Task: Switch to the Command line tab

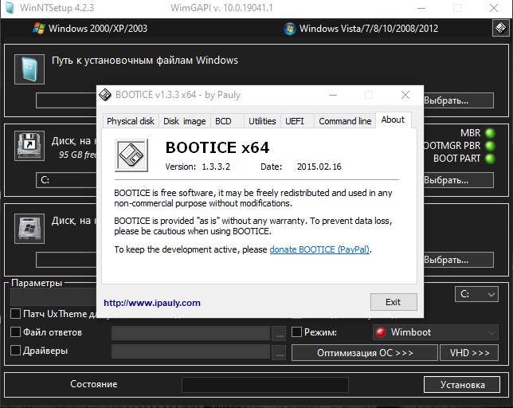Action: [x=345, y=121]
